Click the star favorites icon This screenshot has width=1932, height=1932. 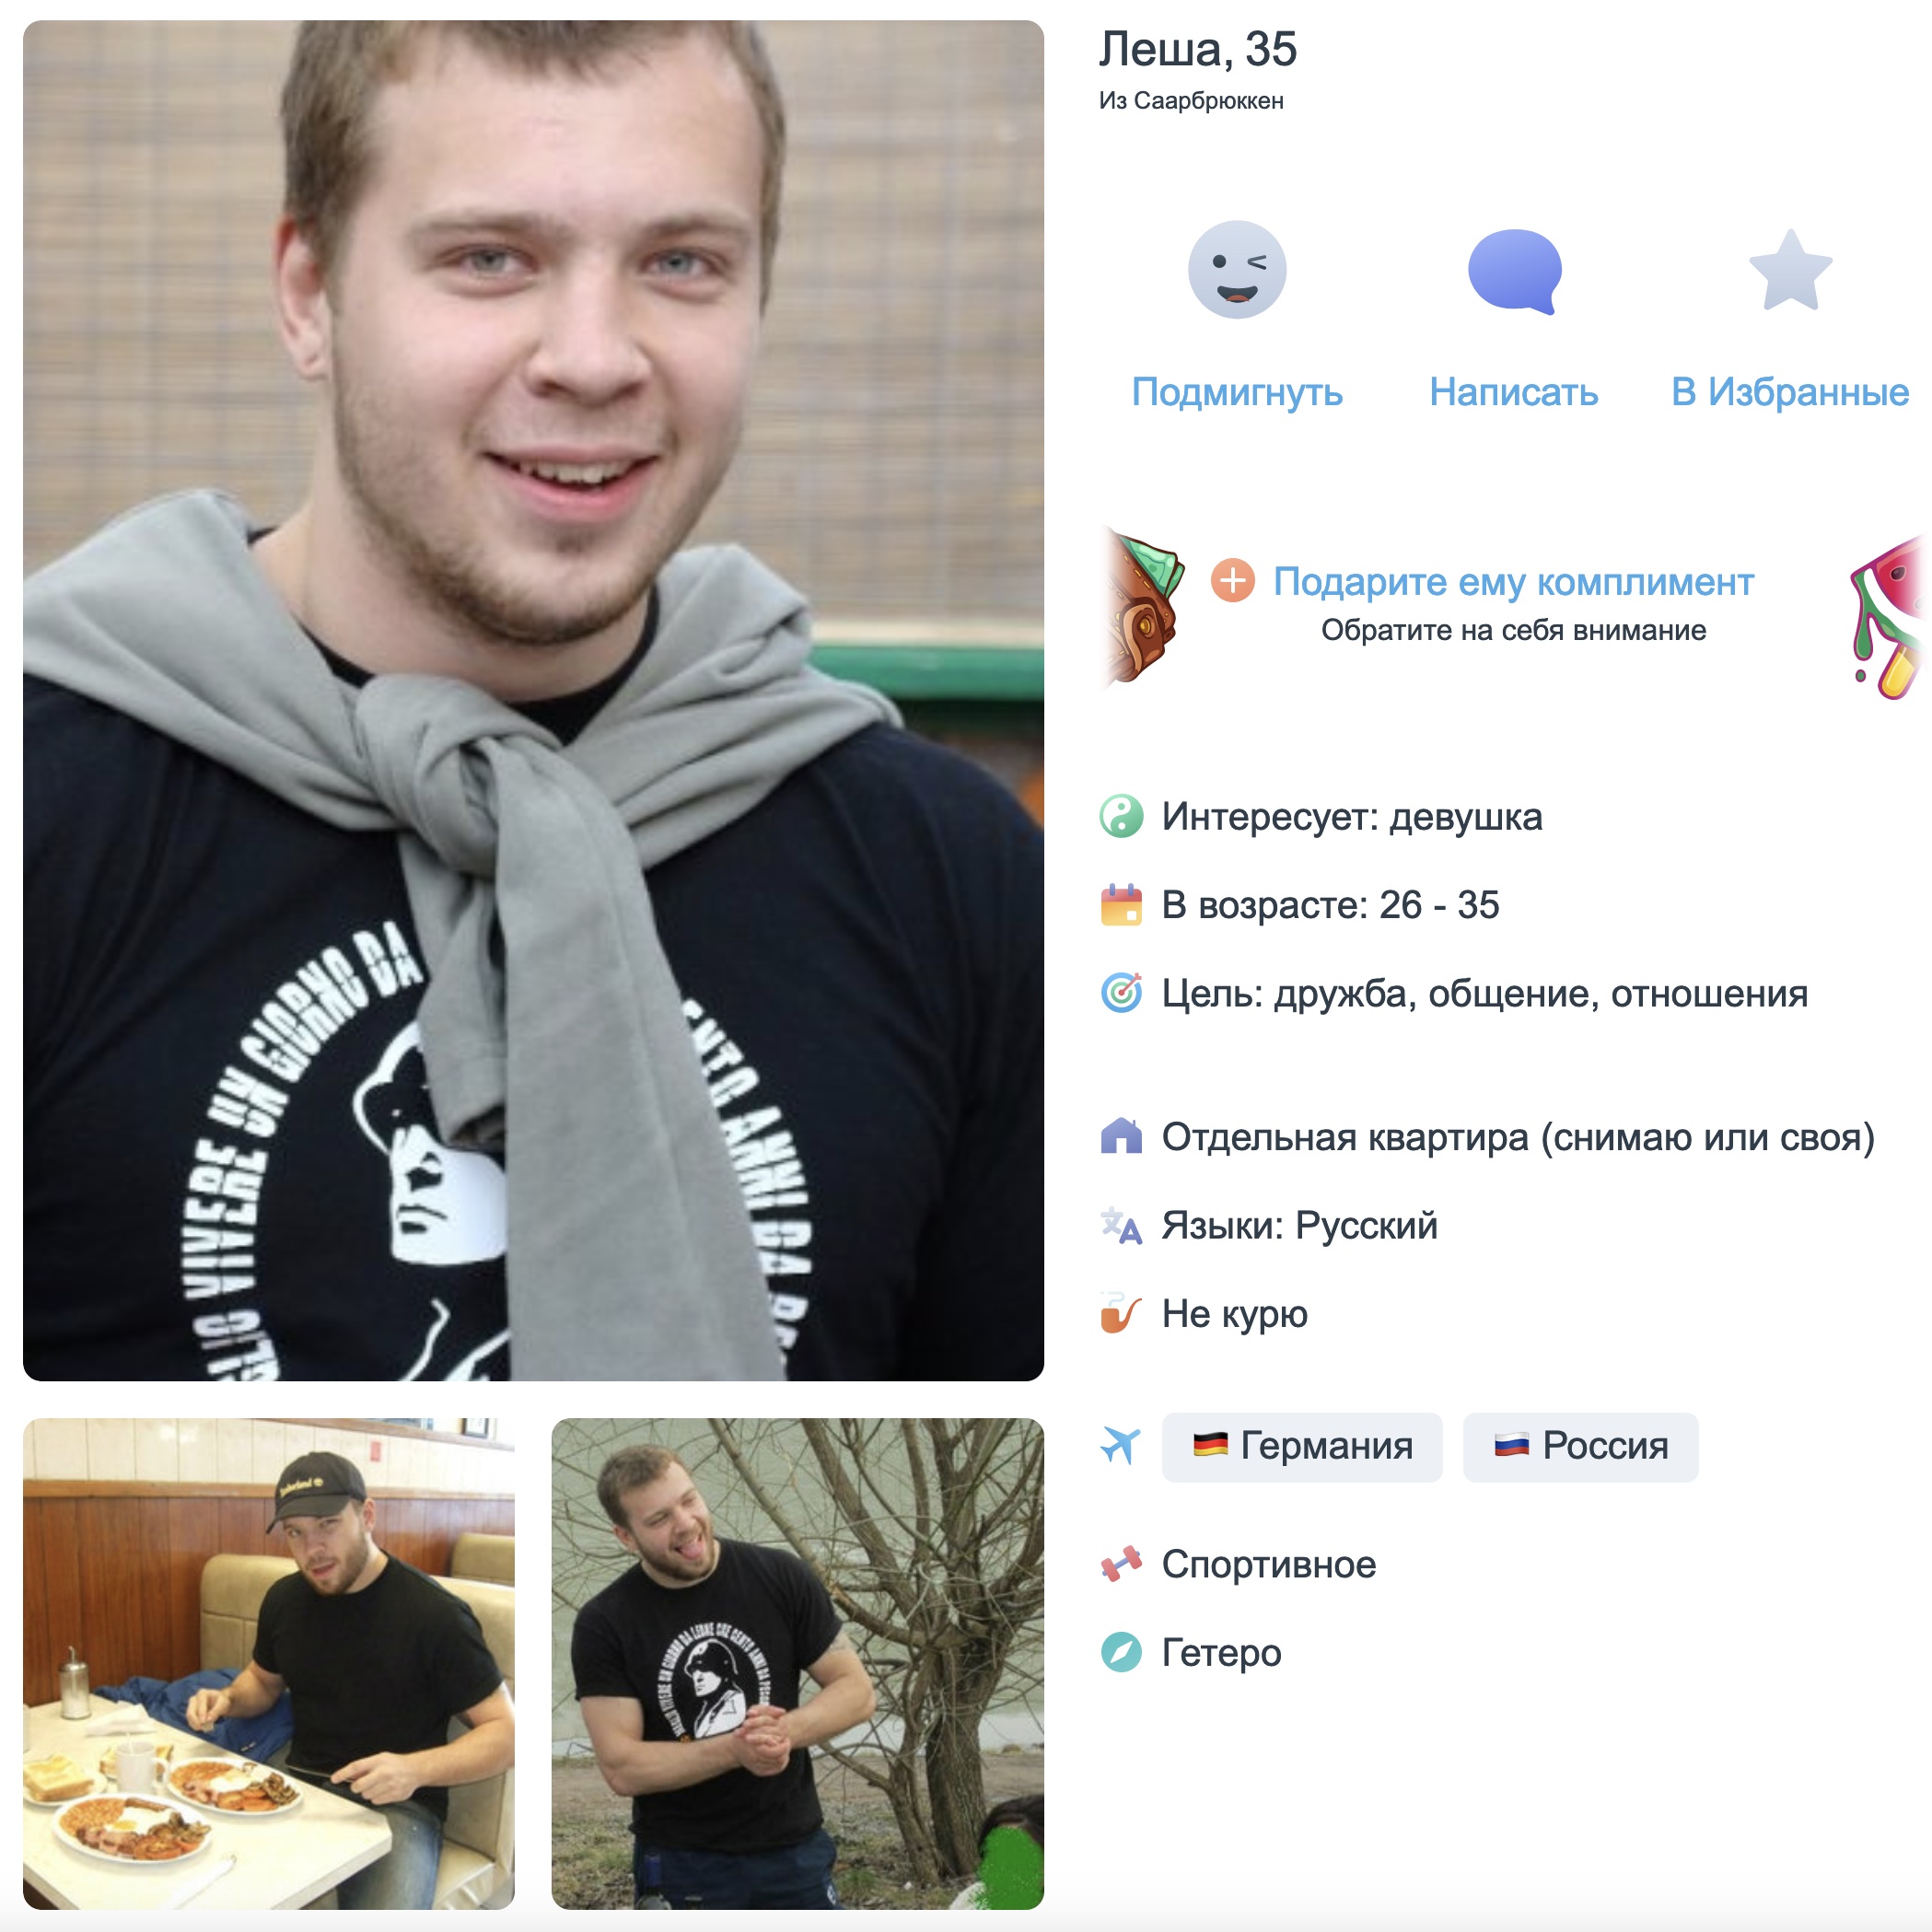click(x=1790, y=270)
